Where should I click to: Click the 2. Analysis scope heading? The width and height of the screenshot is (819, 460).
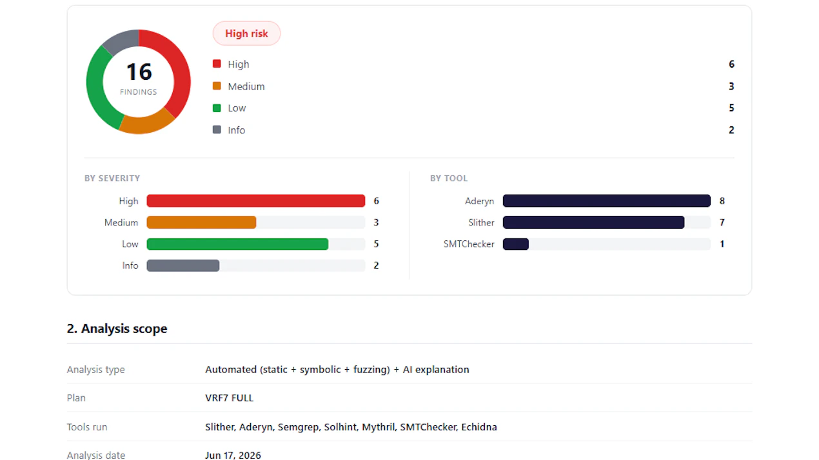pyautogui.click(x=117, y=329)
